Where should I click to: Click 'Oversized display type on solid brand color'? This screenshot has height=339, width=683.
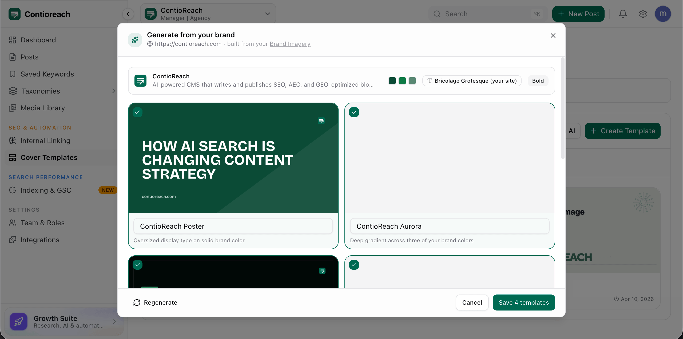click(x=189, y=240)
